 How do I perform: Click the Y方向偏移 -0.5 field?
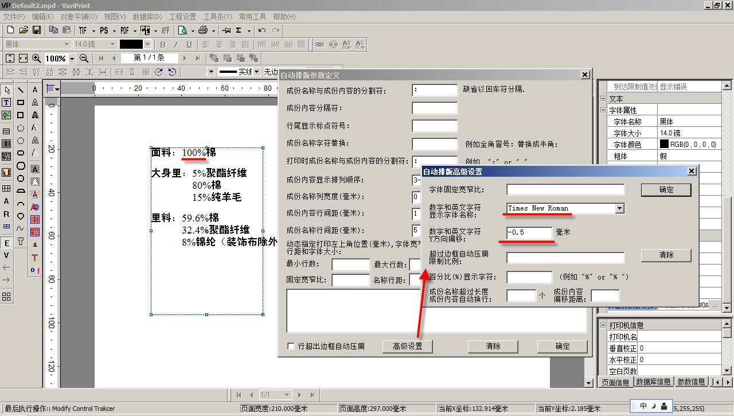529,232
